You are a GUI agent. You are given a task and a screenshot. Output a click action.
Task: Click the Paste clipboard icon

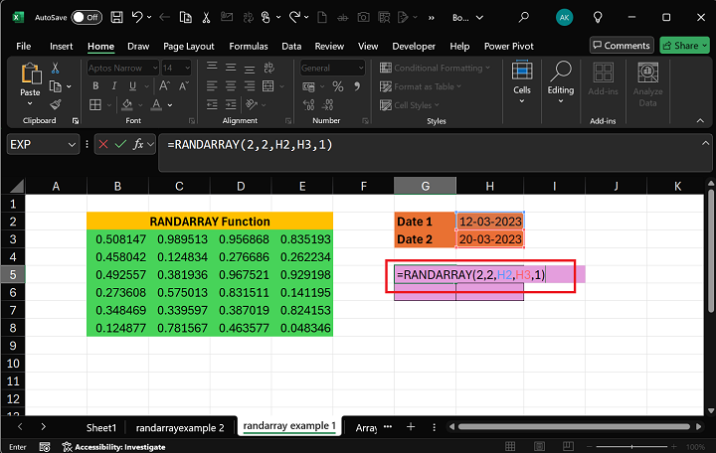(31, 74)
